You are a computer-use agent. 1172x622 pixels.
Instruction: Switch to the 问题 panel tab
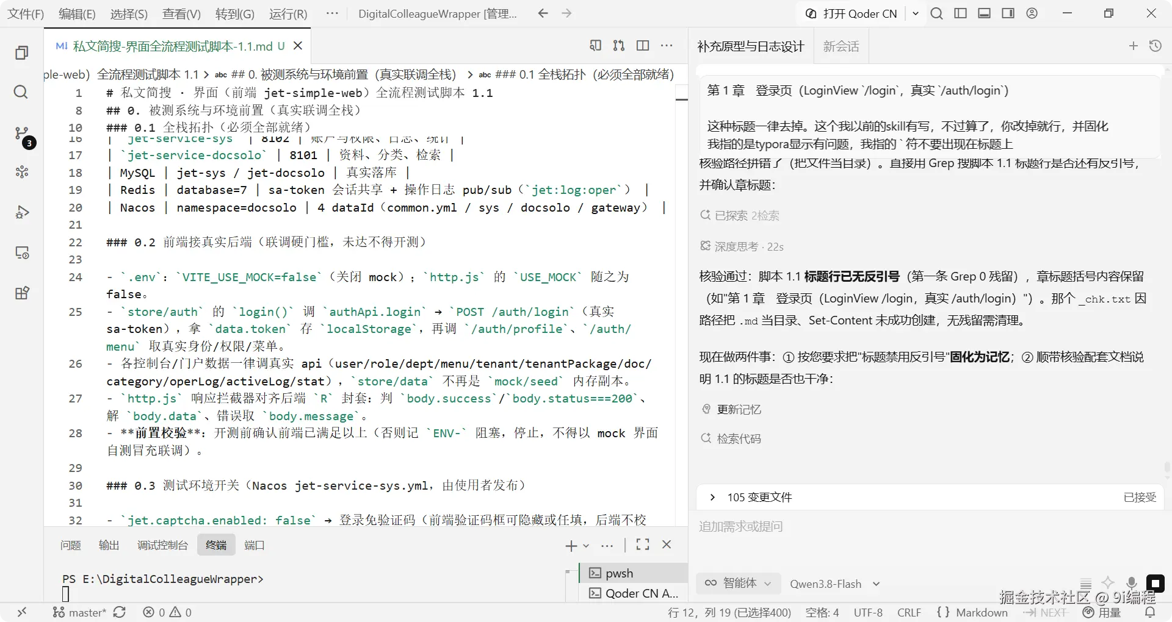(70, 545)
